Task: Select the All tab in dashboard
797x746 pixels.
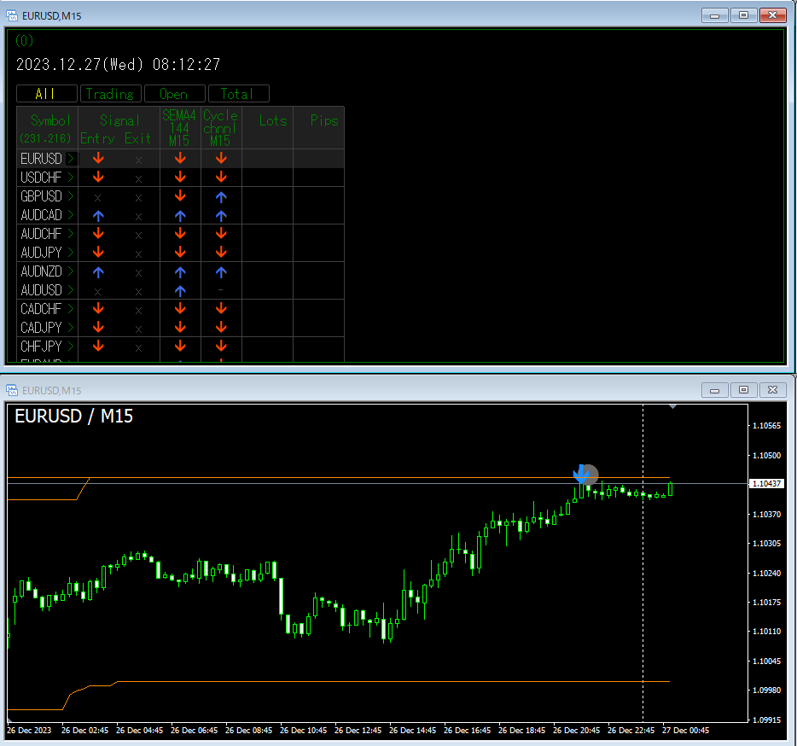Action: [47, 94]
